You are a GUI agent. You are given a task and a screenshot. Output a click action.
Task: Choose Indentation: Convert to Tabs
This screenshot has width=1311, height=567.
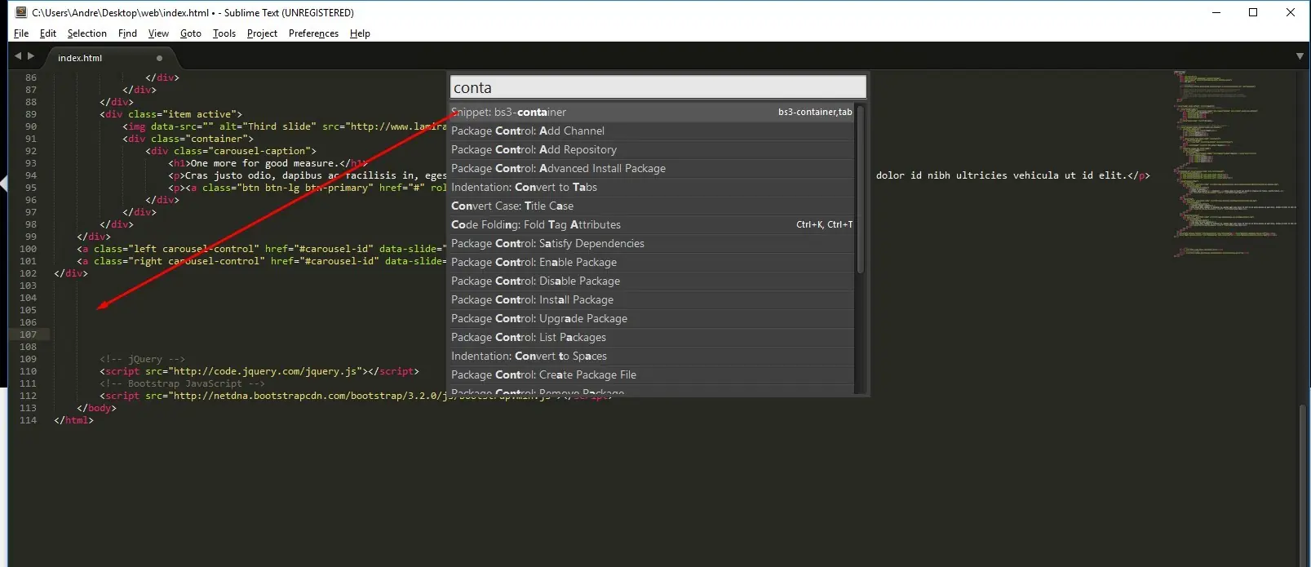(651, 187)
